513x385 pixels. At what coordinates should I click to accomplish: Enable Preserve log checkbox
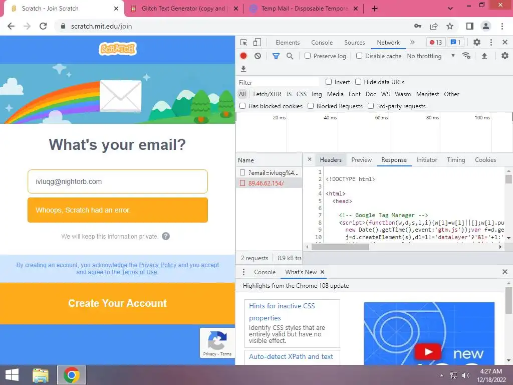308,56
